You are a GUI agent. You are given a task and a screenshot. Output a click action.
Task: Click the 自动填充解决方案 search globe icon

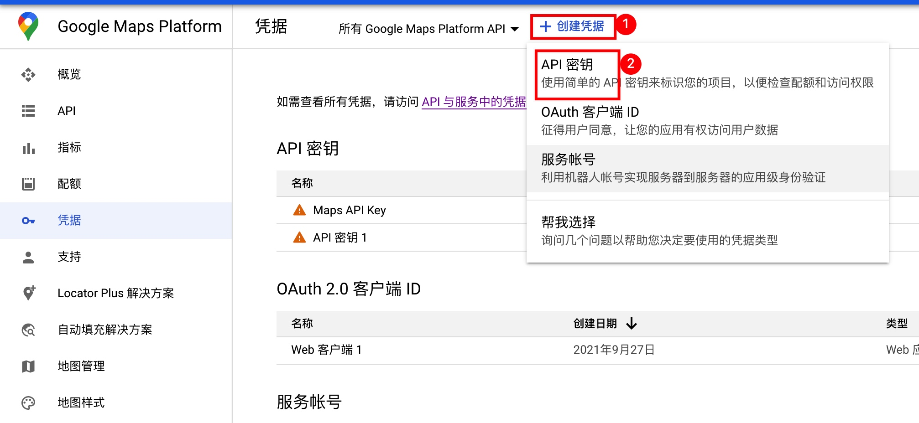coord(28,330)
